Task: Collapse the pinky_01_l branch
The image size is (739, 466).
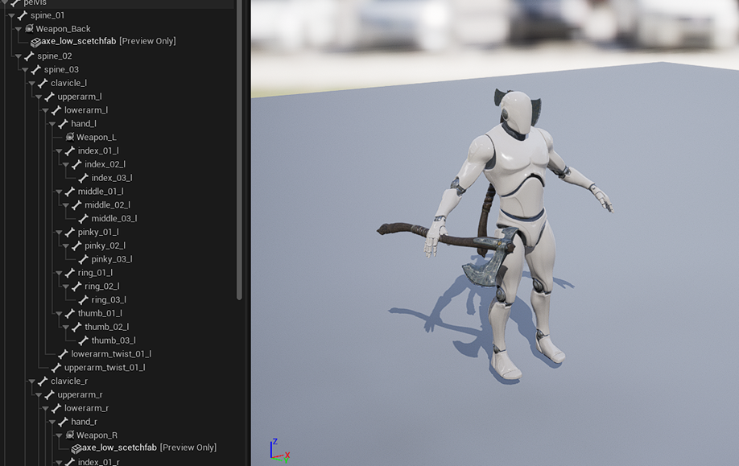Action: (59, 233)
